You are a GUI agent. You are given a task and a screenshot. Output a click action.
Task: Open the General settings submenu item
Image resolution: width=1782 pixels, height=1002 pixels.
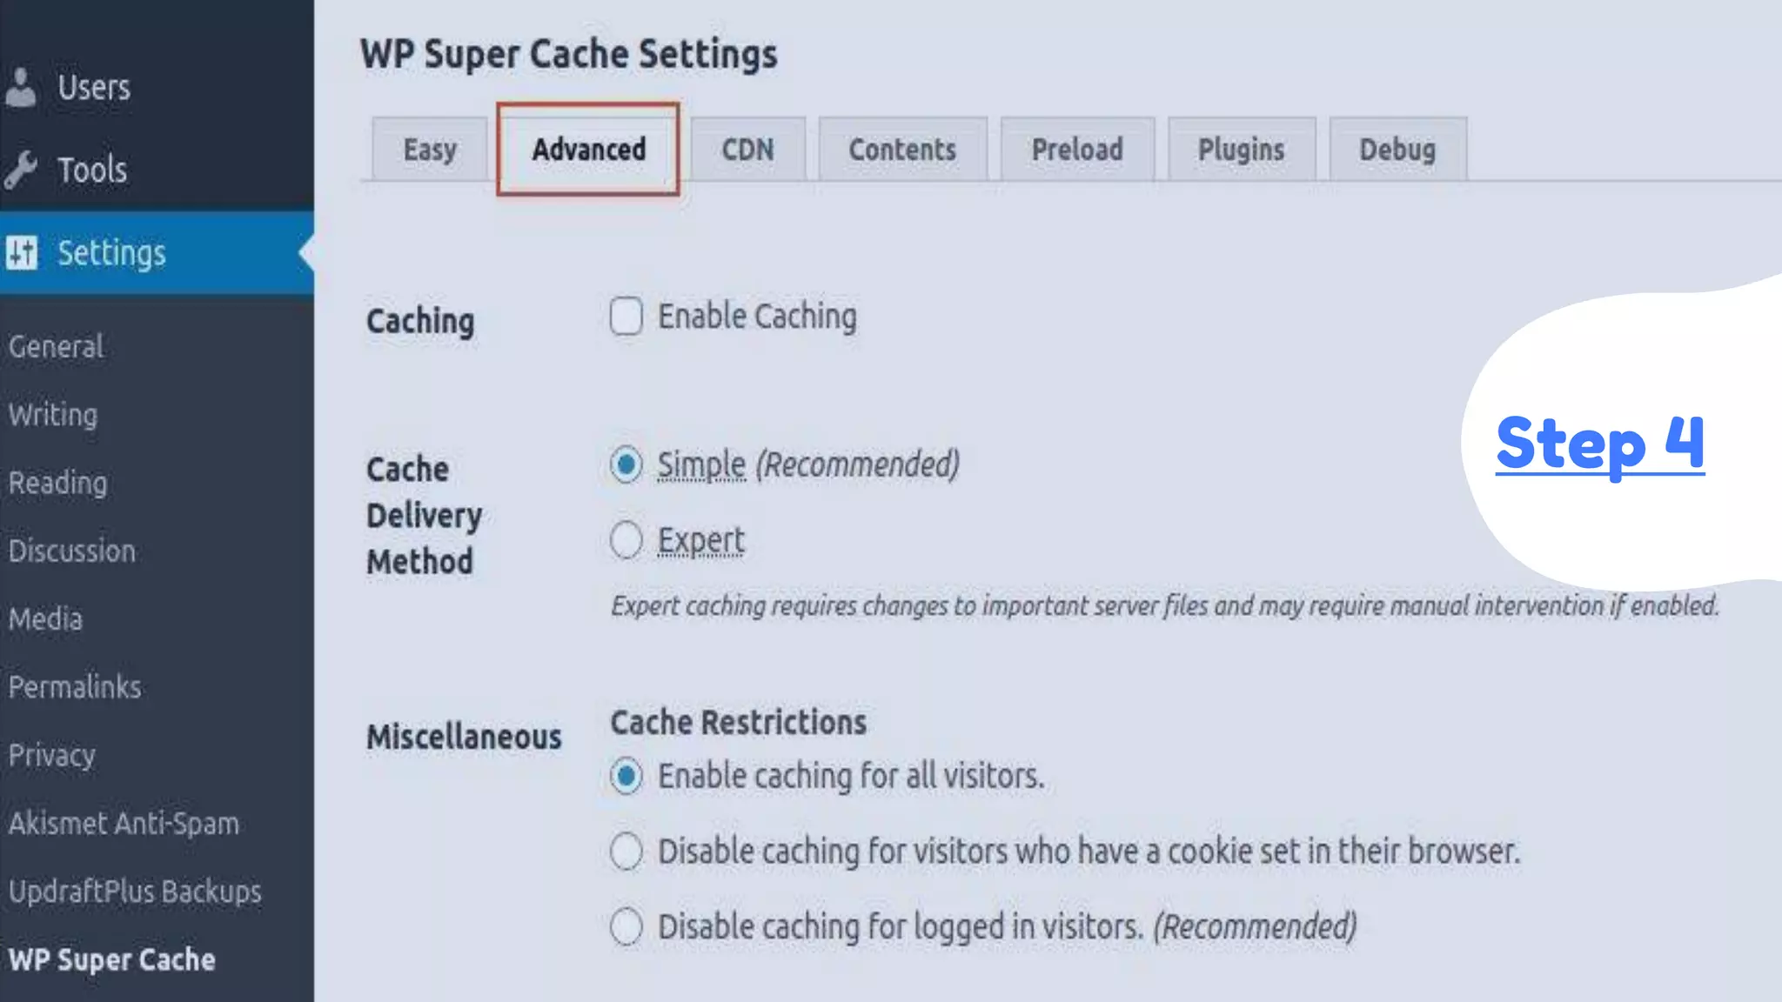(57, 346)
